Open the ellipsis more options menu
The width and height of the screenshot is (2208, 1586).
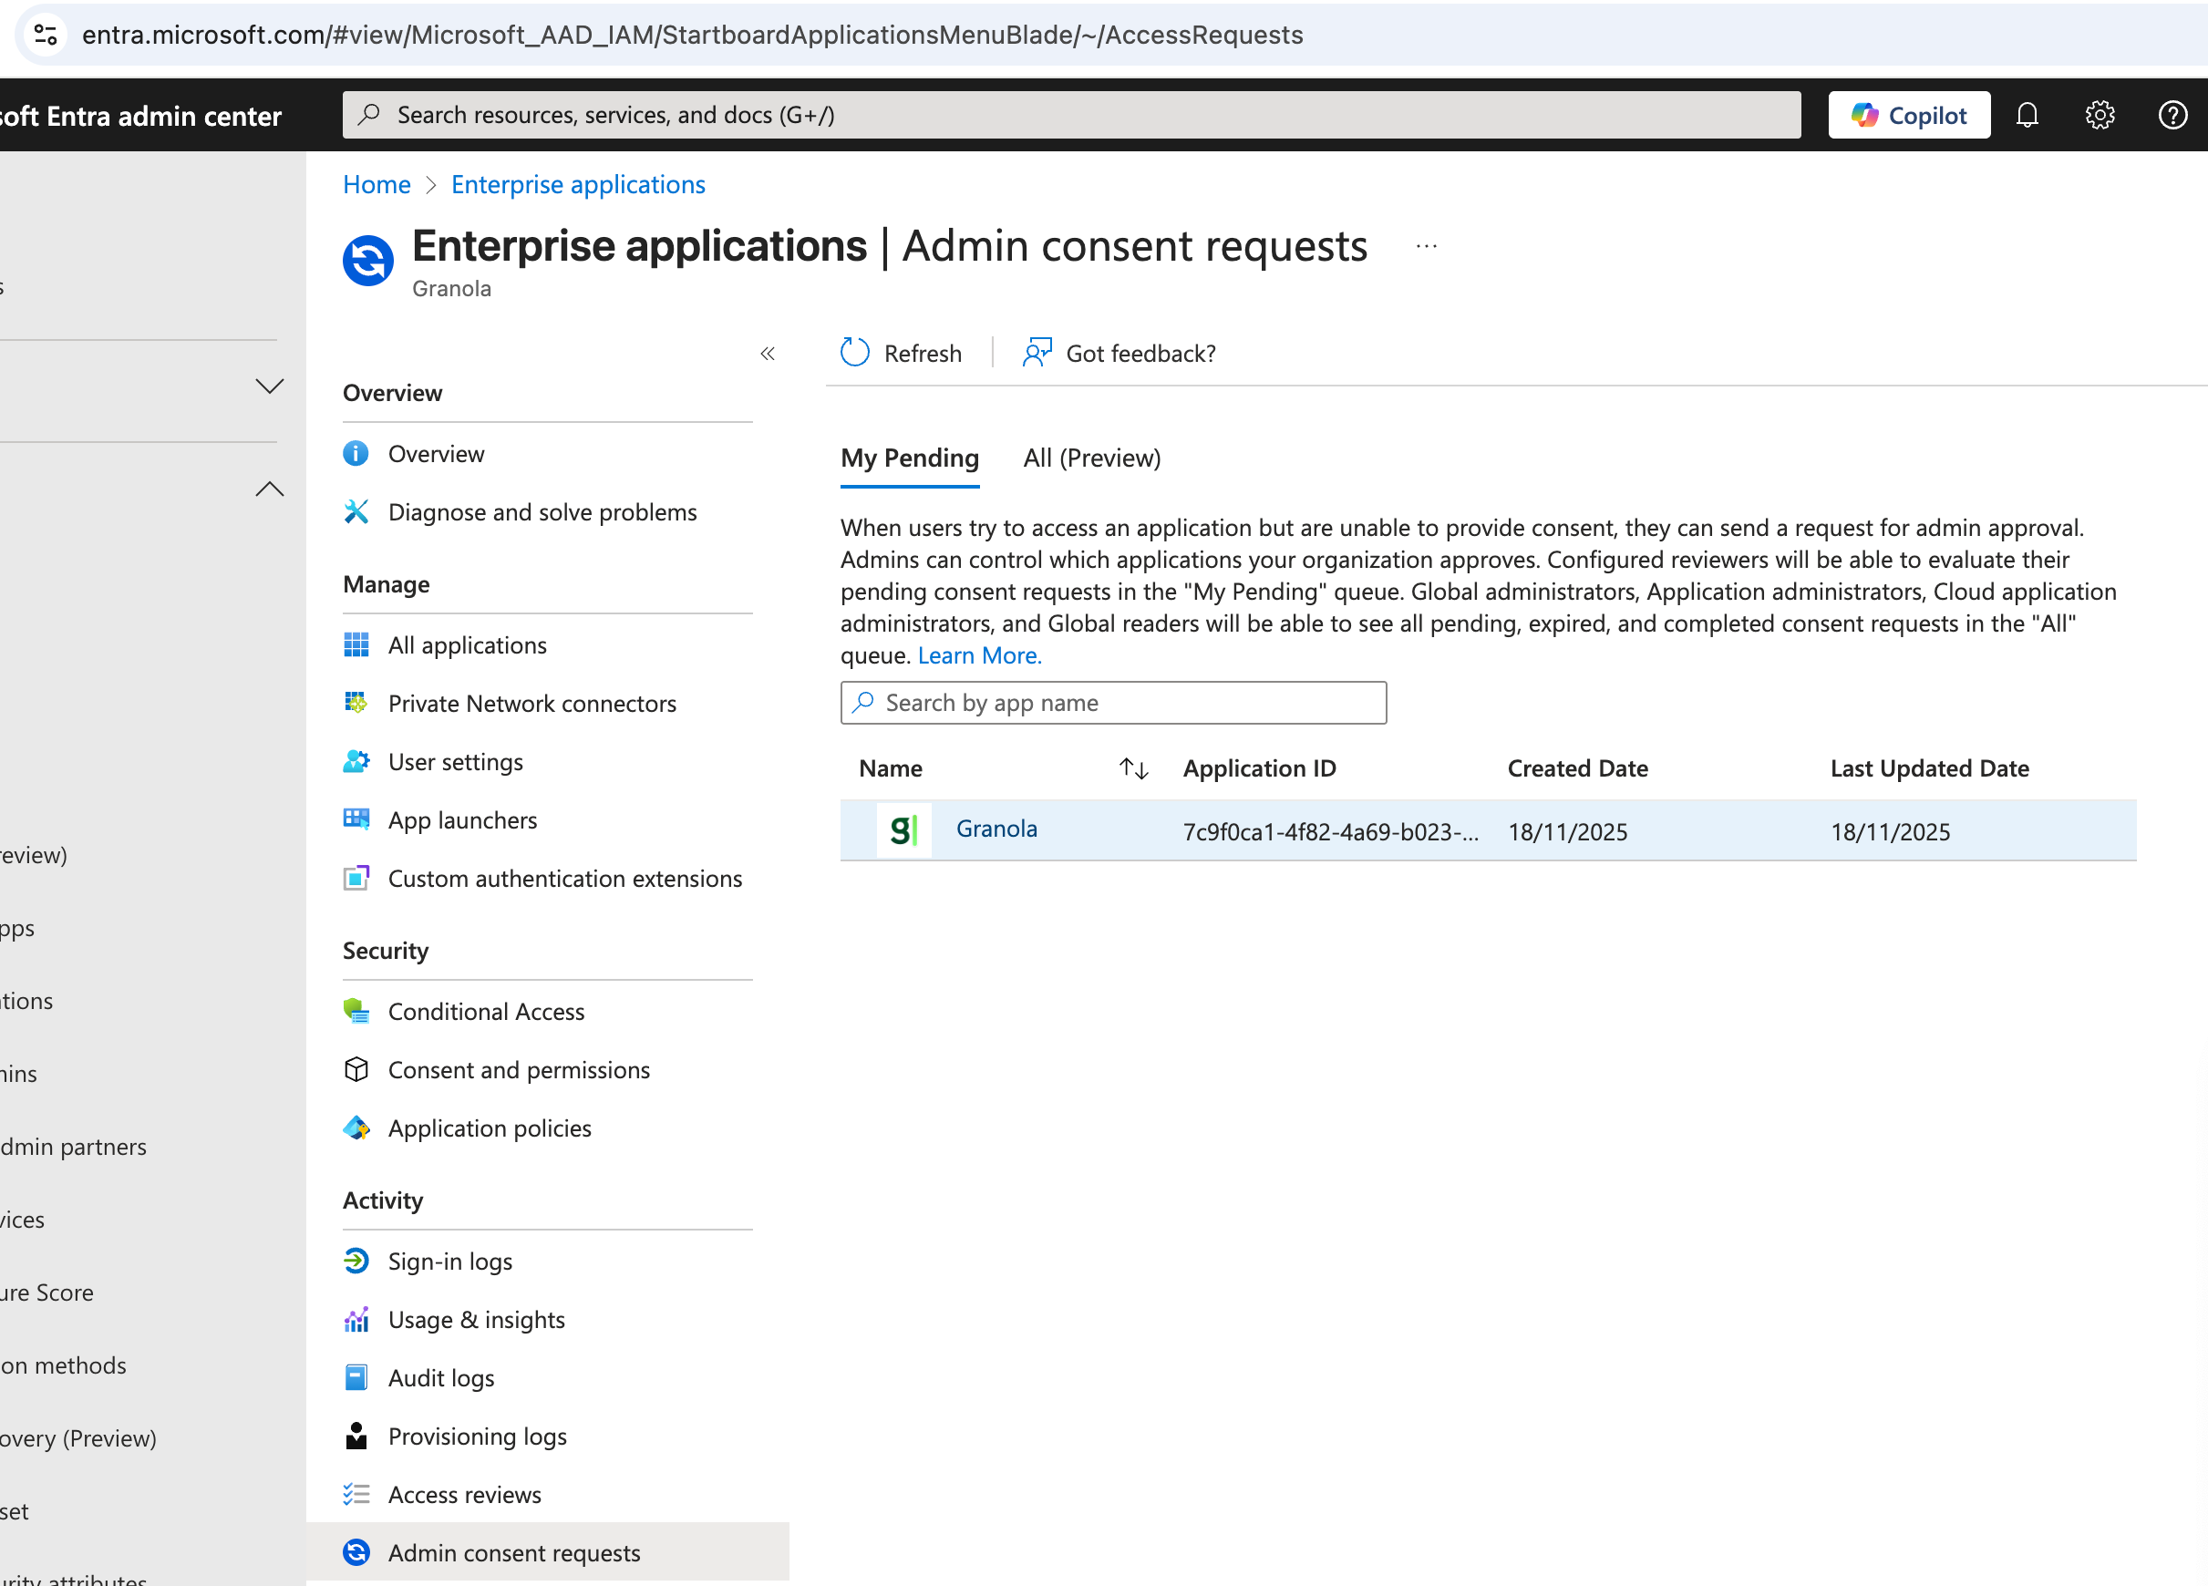tap(1426, 246)
